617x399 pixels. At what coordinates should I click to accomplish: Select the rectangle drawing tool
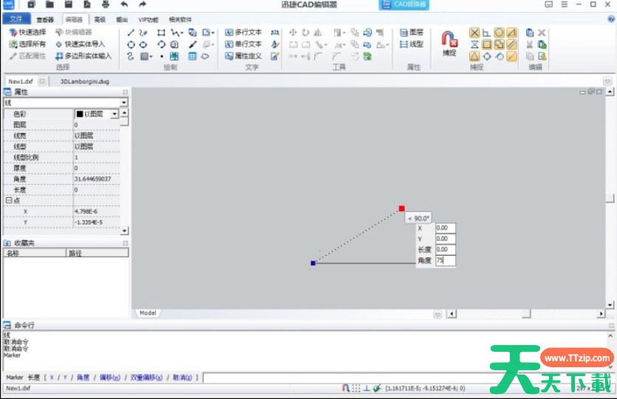point(161,33)
